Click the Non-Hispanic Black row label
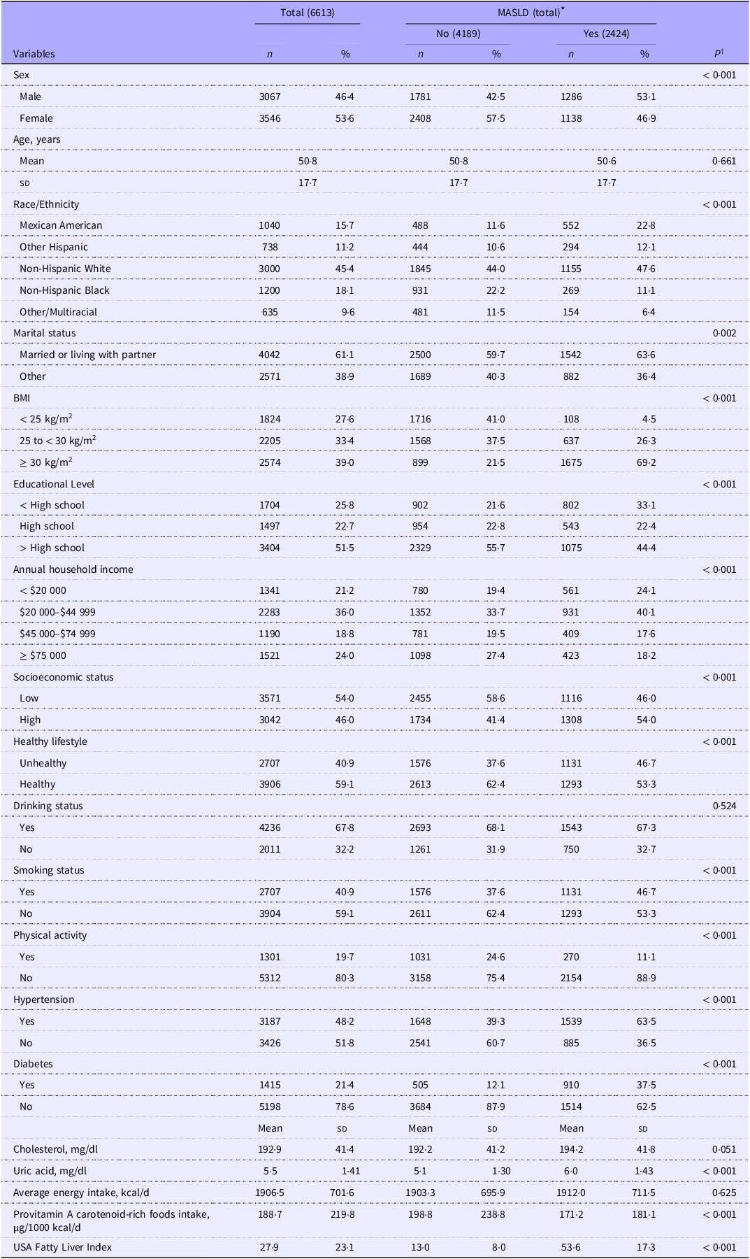The width and height of the screenshot is (750, 1259). [x=64, y=290]
